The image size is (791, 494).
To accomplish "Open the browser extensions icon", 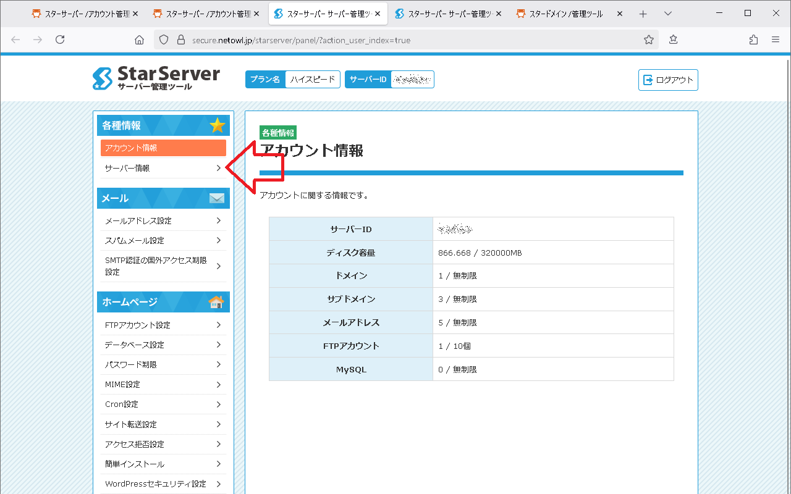I will (x=753, y=40).
